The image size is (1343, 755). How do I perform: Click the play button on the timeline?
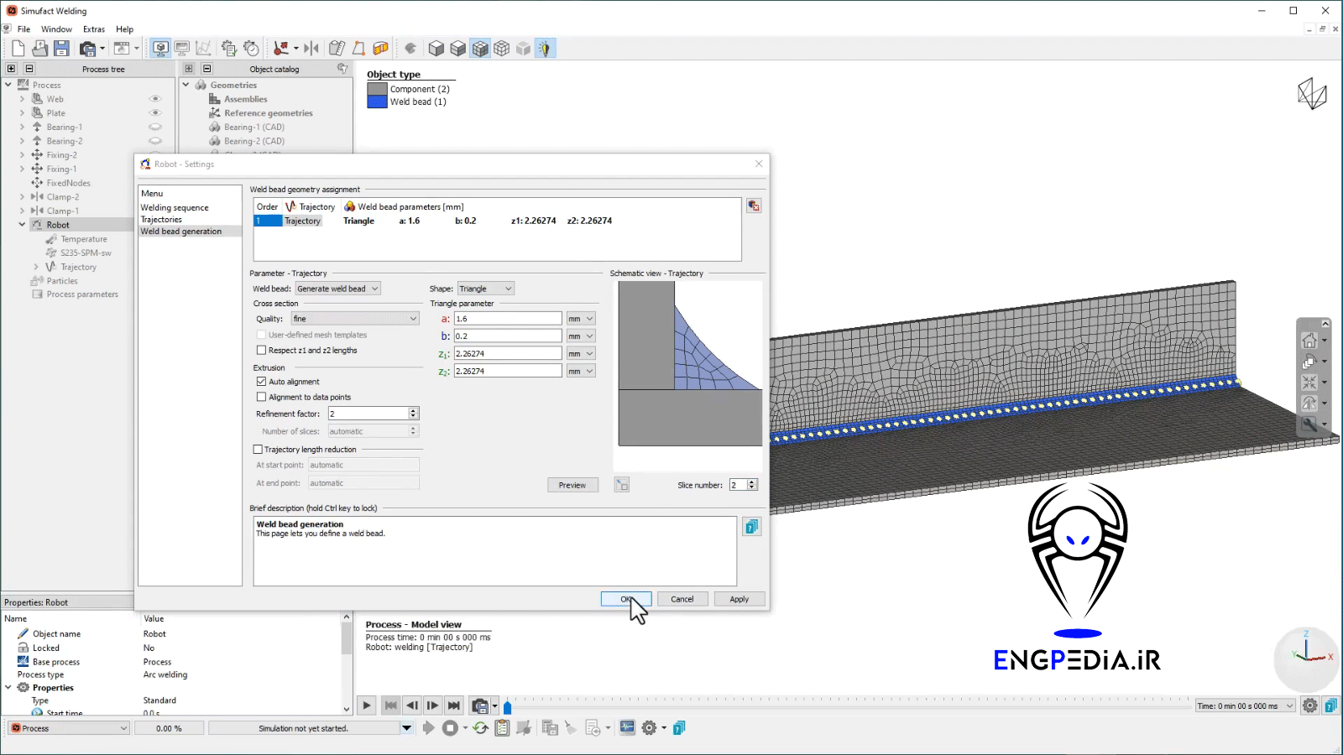pos(367,706)
